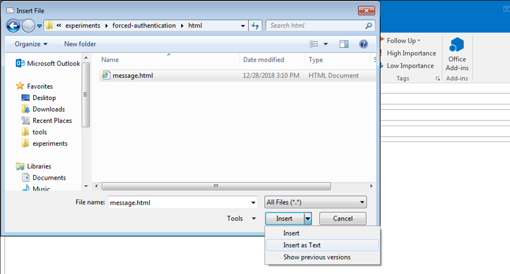Screen dimensions: 510x274
Task: Go back using the blue Back arrow
Action: pos(13,25)
